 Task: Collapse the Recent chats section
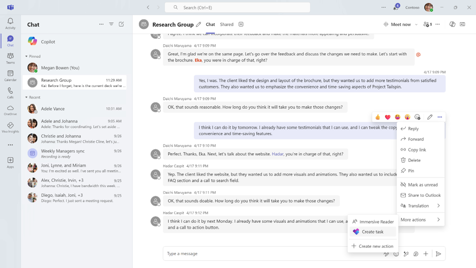[26, 97]
